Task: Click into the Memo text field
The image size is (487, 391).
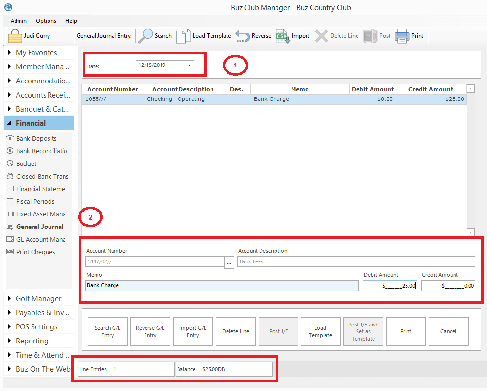Action: coord(222,286)
